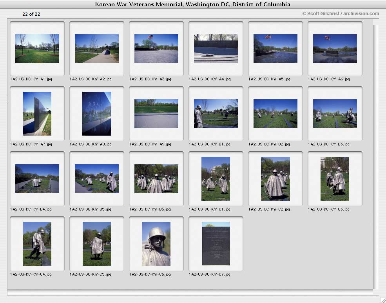Open thumbnail 1A2-US-DC-KW-B3.jpg

click(x=335, y=113)
